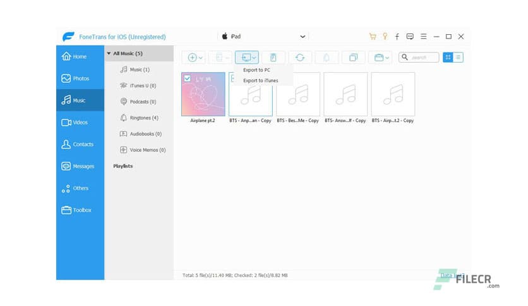528x306 pixels.
Task: Select Audiobooks (0) category
Action: point(141,134)
